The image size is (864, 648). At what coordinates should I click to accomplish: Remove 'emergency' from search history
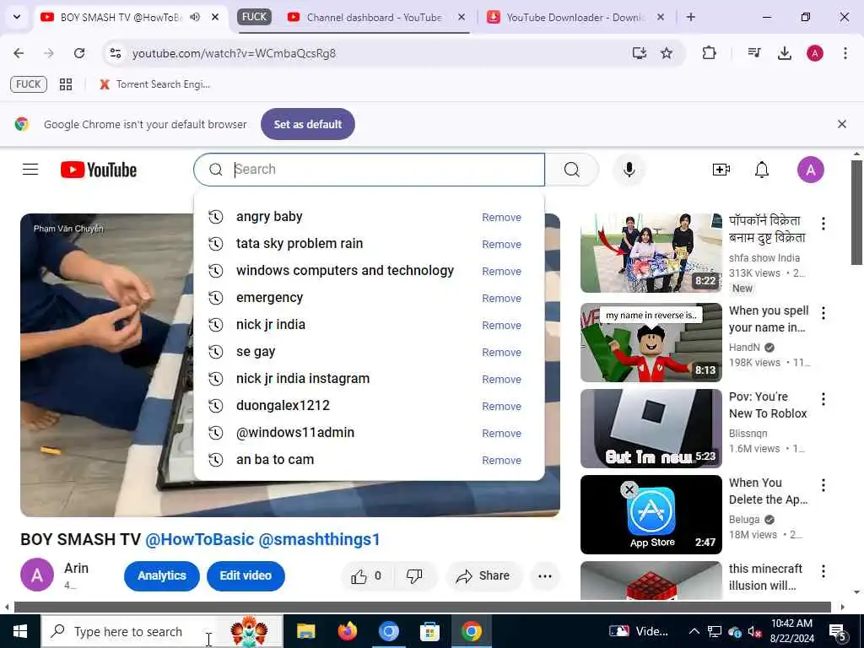click(501, 298)
